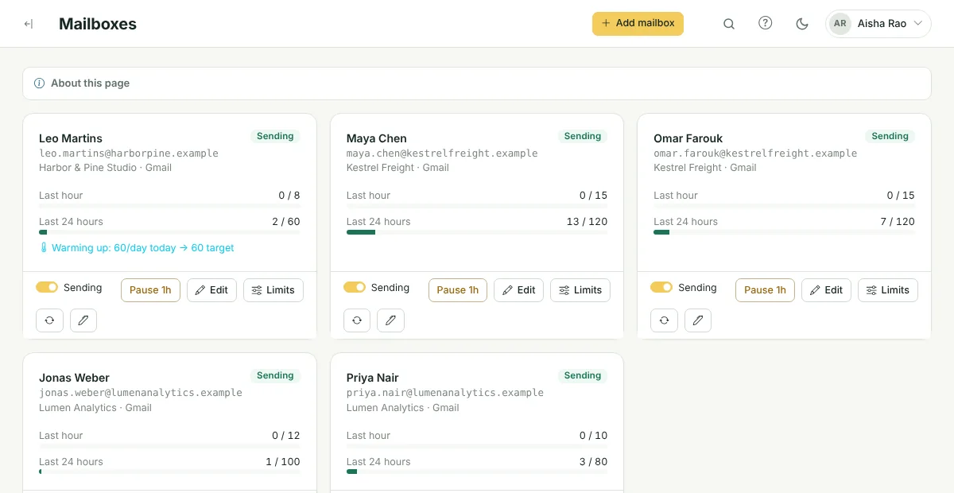Switch to dark mode with the moon icon
The image size is (954, 493).
(x=802, y=24)
